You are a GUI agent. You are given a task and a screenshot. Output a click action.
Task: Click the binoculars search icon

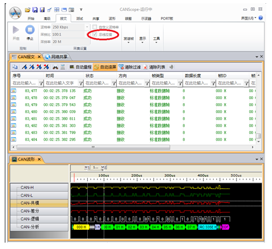click(x=55, y=67)
